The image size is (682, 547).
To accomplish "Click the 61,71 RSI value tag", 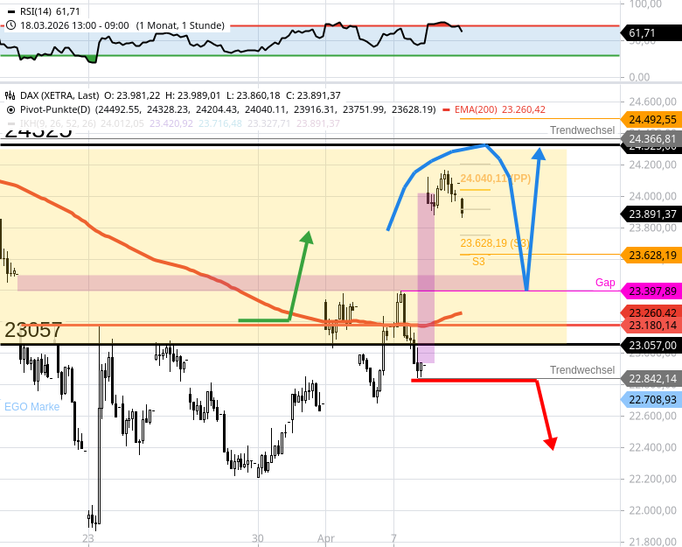I will pos(643,33).
